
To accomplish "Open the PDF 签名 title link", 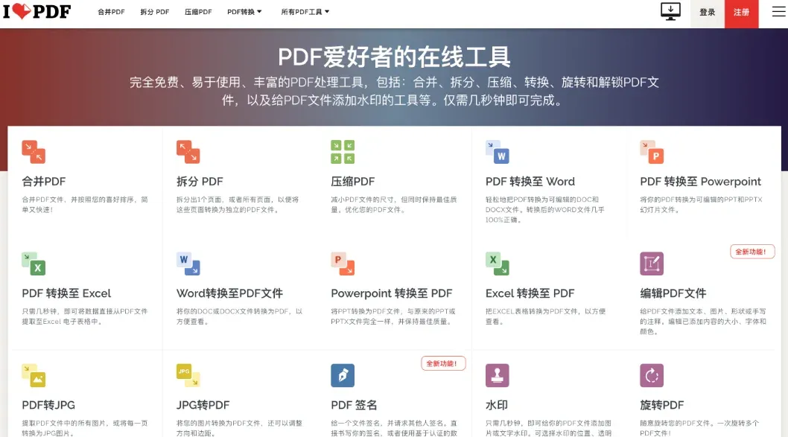I will click(x=354, y=405).
